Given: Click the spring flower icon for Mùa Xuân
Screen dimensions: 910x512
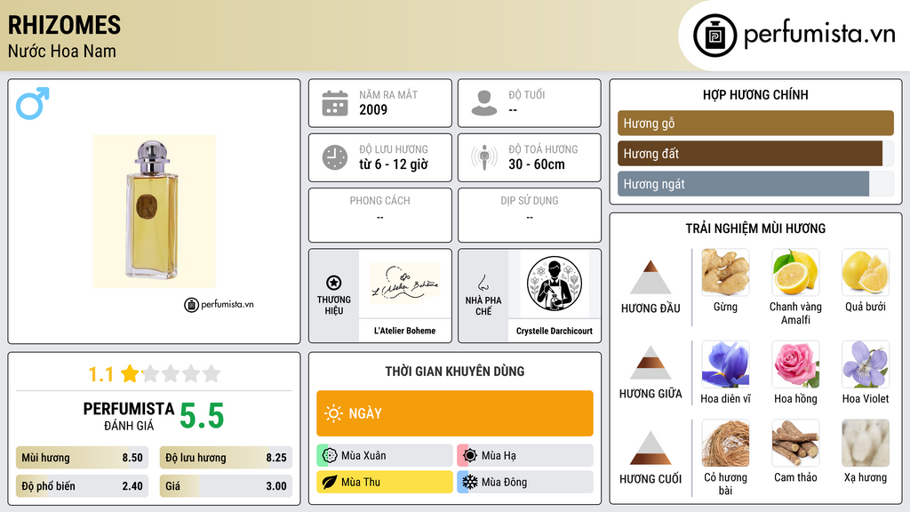Looking at the screenshot, I should [x=330, y=456].
